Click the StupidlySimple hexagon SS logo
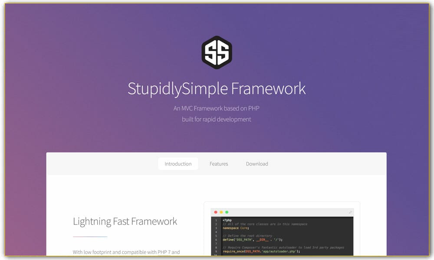Image resolution: width=434 pixels, height=260 pixels. [x=217, y=52]
